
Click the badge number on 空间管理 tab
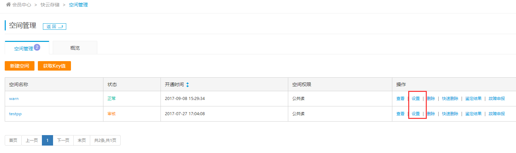coord(37,47)
